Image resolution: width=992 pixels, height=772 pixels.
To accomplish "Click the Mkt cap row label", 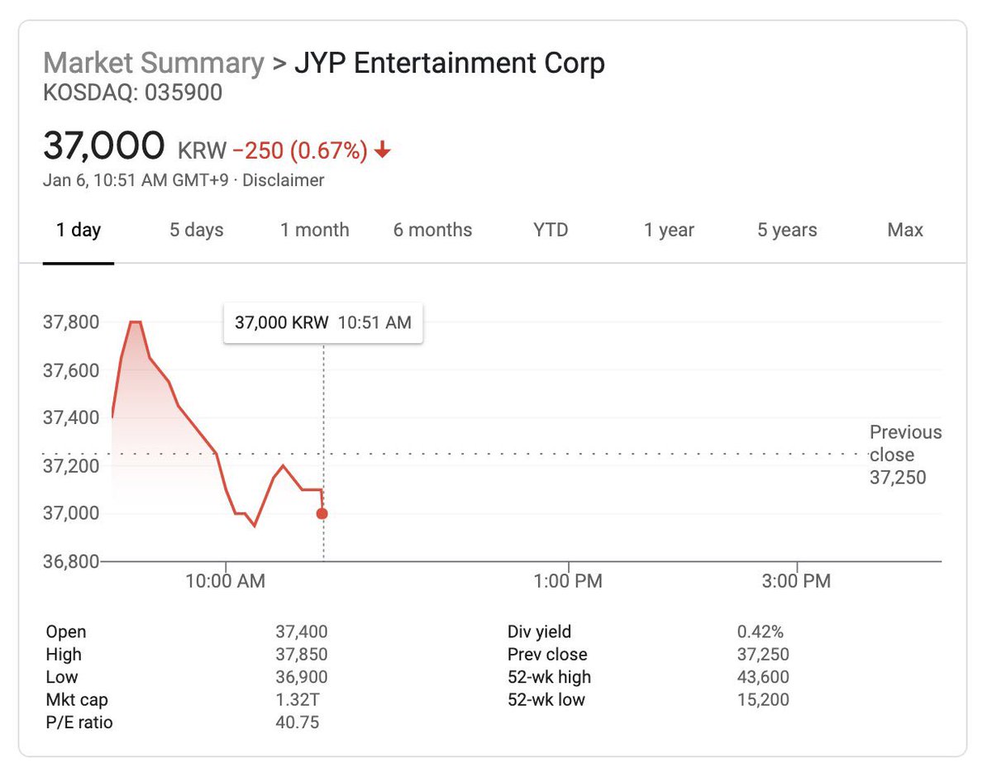I will 77,700.
